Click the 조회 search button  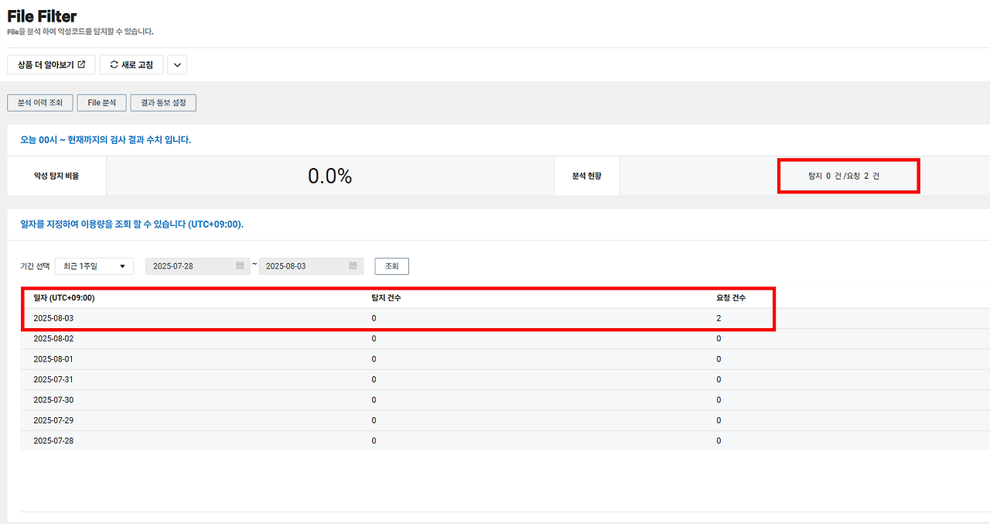[x=391, y=266]
